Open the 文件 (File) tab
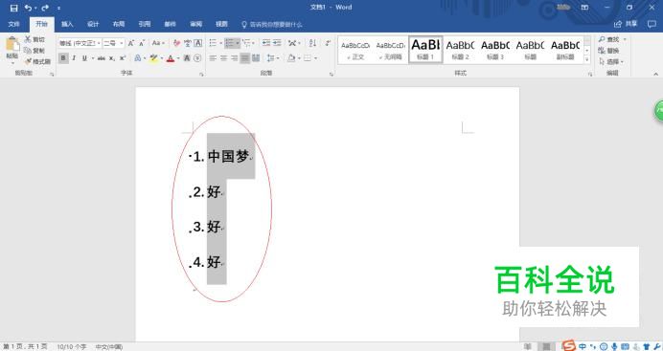Screen dimensions: 663x351 click(x=14, y=24)
